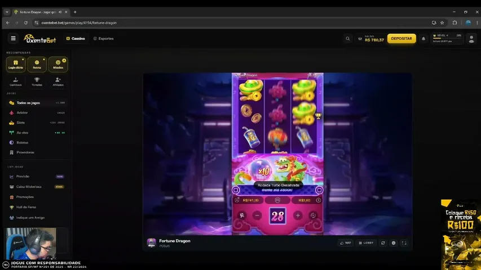481x270 pixels.
Task: Mute the Fortune Dragon tab audio
Action: pos(60,12)
